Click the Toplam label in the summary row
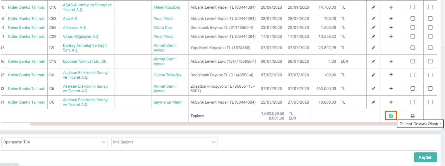 (197, 116)
